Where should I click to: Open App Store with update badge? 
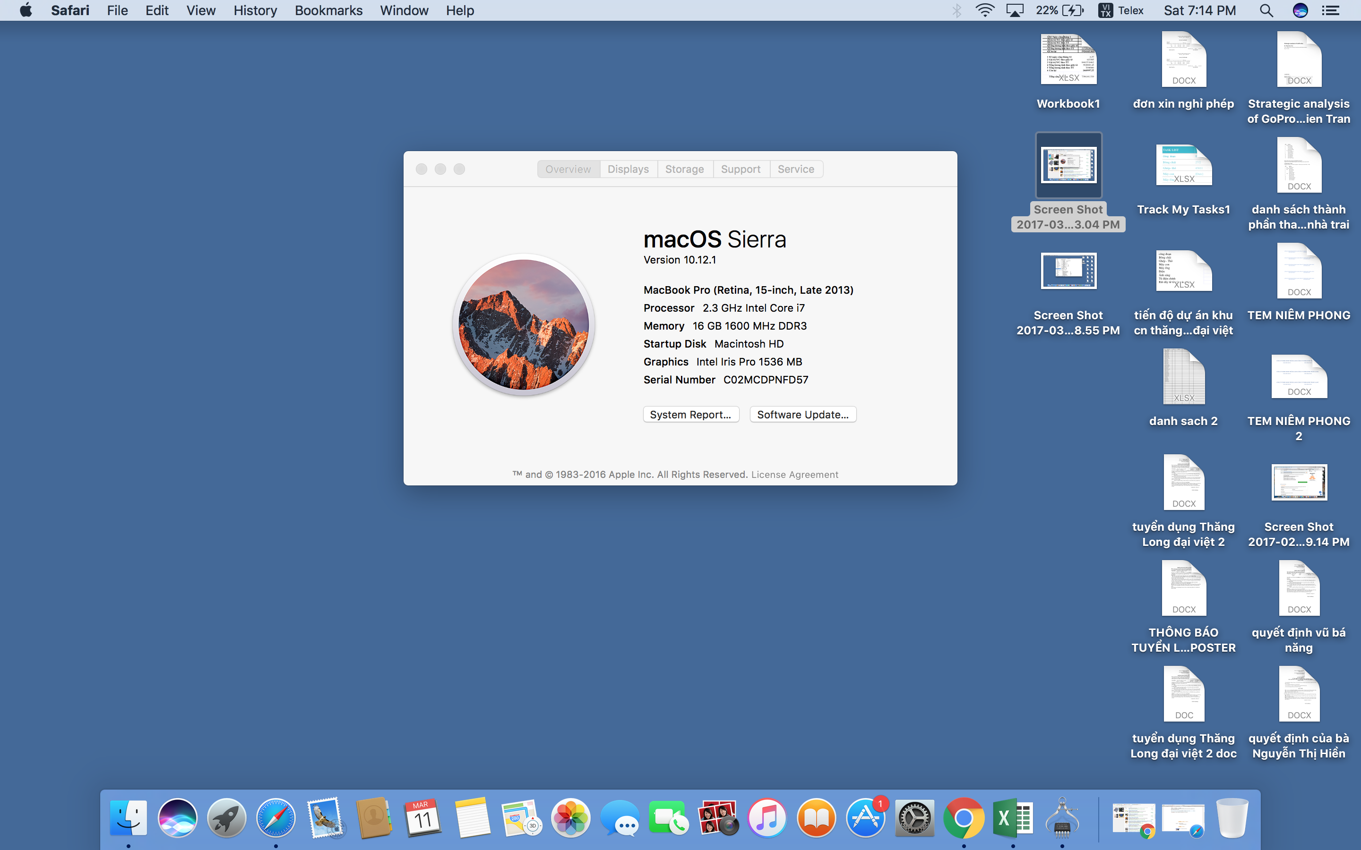click(866, 818)
